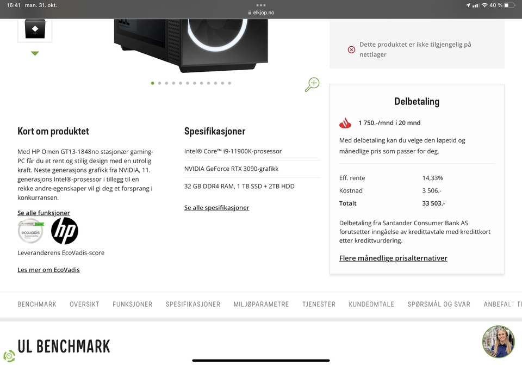
Task: Click the green cookie settings icon
Action: [x=9, y=356]
